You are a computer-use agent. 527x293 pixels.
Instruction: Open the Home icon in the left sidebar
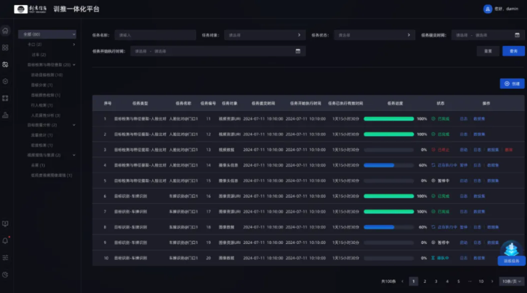tap(5, 31)
